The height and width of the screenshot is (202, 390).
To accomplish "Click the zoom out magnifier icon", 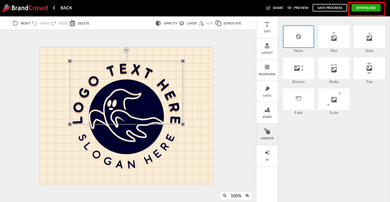I will [225, 196].
